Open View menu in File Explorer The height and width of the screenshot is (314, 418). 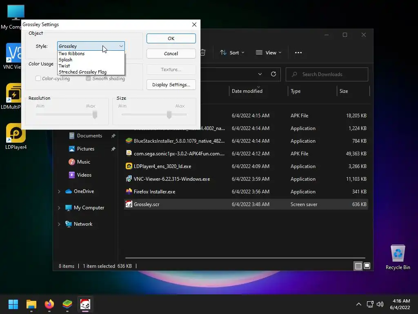click(269, 53)
